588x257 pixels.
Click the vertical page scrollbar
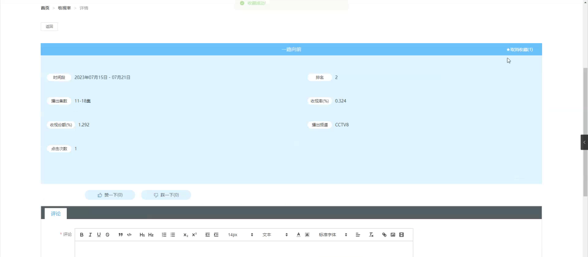(x=585, y=132)
